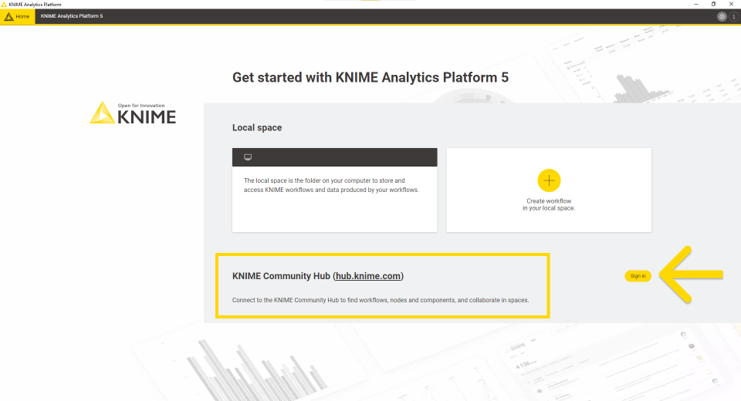
Task: Minimize the KNIME window
Action: pos(696,5)
